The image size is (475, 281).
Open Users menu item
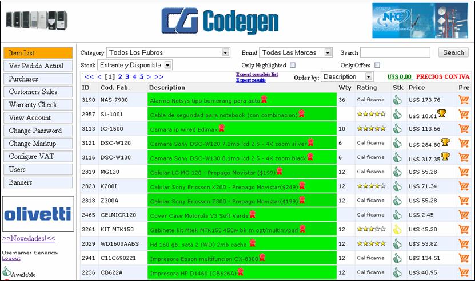[x=38, y=169]
